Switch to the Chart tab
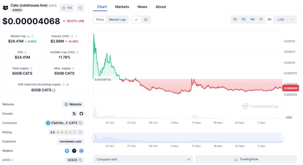Image resolution: width=303 pixels, height=165 pixels. coord(102,7)
